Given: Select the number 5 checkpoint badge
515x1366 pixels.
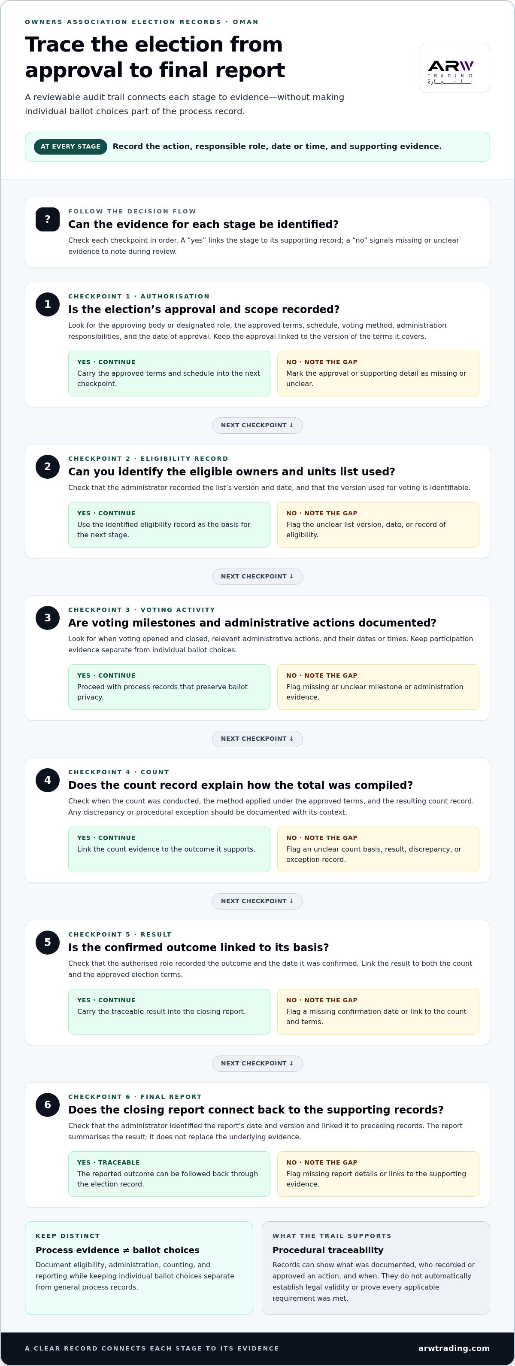Looking at the screenshot, I should pos(48,942).
